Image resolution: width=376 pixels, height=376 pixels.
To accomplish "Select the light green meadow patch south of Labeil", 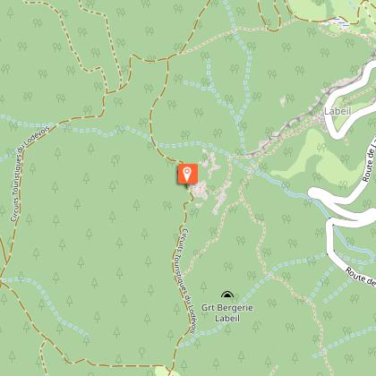I will (x=320, y=158).
